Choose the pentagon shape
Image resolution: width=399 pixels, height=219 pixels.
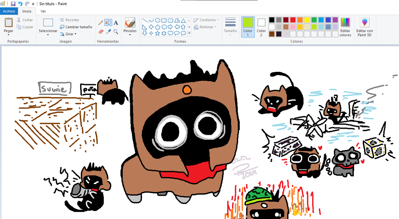coord(158,27)
